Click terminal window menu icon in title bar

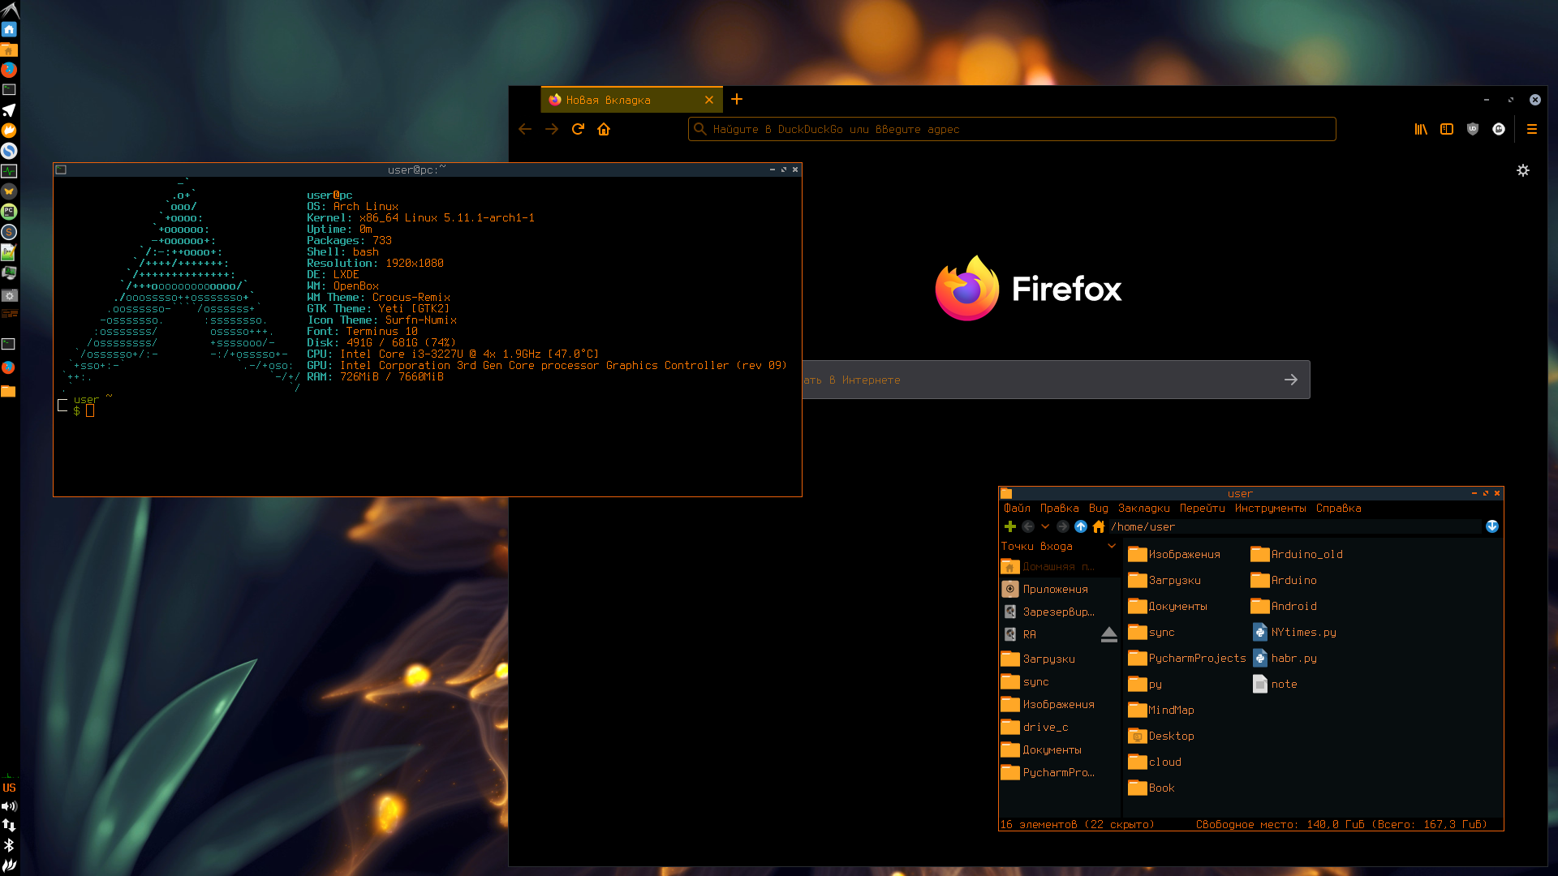click(x=61, y=170)
